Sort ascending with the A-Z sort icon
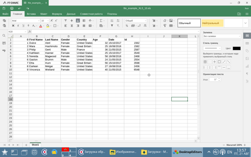 (112, 21)
